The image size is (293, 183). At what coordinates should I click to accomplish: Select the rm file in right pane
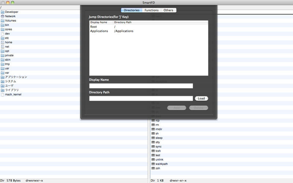pos(157,125)
